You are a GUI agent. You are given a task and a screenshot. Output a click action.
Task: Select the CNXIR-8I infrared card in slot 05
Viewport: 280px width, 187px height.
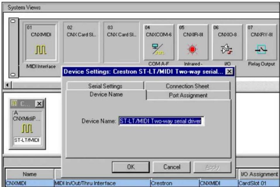[x=193, y=42]
